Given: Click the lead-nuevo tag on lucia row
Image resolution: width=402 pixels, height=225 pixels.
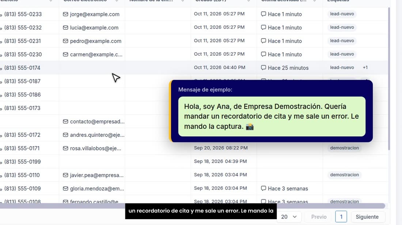Looking at the screenshot, I should [342, 27].
